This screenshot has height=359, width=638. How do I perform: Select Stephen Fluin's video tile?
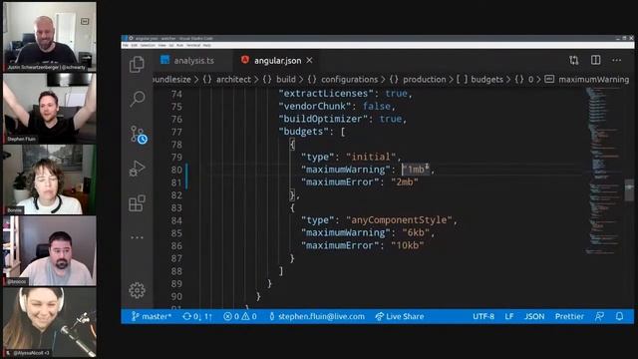pos(50,109)
